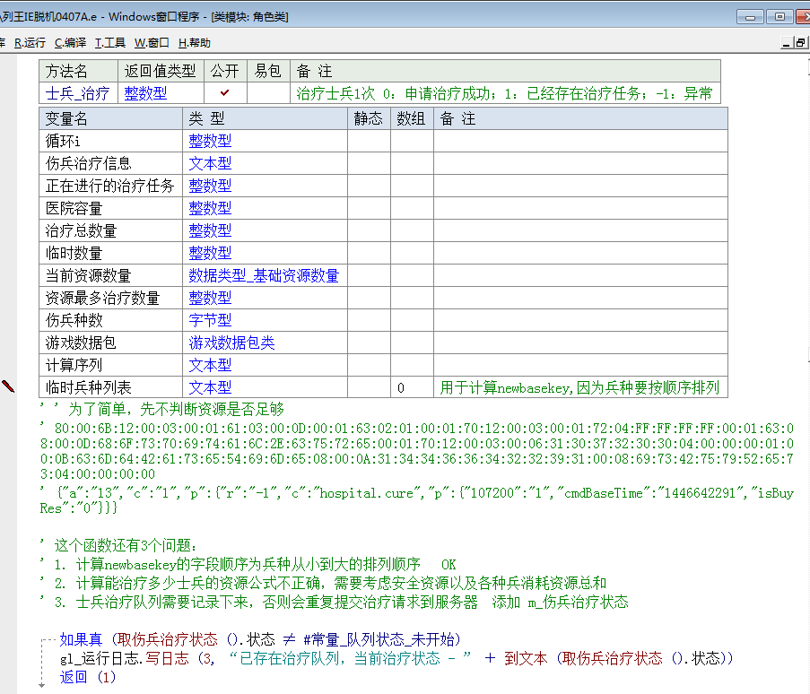Minimize the main application window
Viewport: 810px width, 694px height.
click(751, 16)
